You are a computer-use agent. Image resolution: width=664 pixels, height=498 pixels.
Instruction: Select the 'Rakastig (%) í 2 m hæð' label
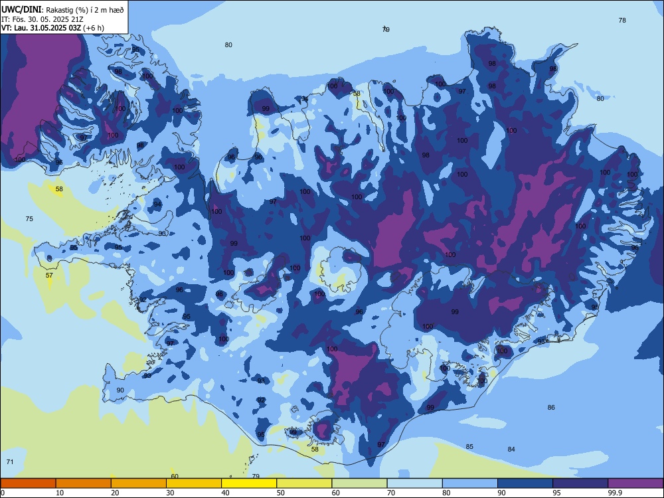pos(85,10)
